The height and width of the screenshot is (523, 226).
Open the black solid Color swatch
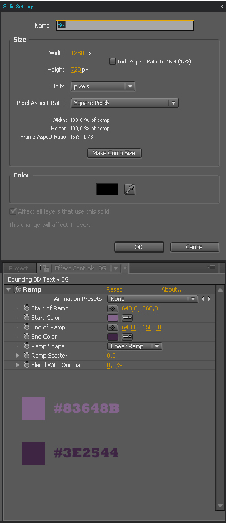pos(107,189)
